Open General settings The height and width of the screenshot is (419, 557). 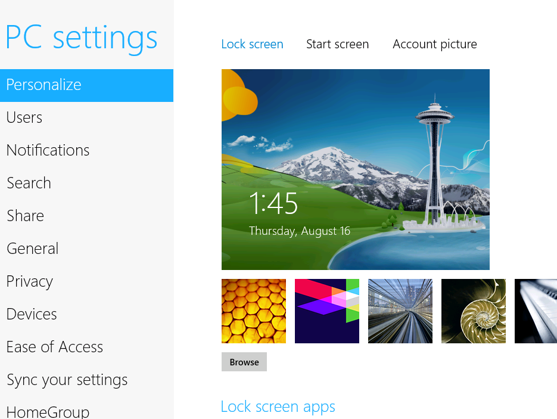pyautogui.click(x=32, y=249)
